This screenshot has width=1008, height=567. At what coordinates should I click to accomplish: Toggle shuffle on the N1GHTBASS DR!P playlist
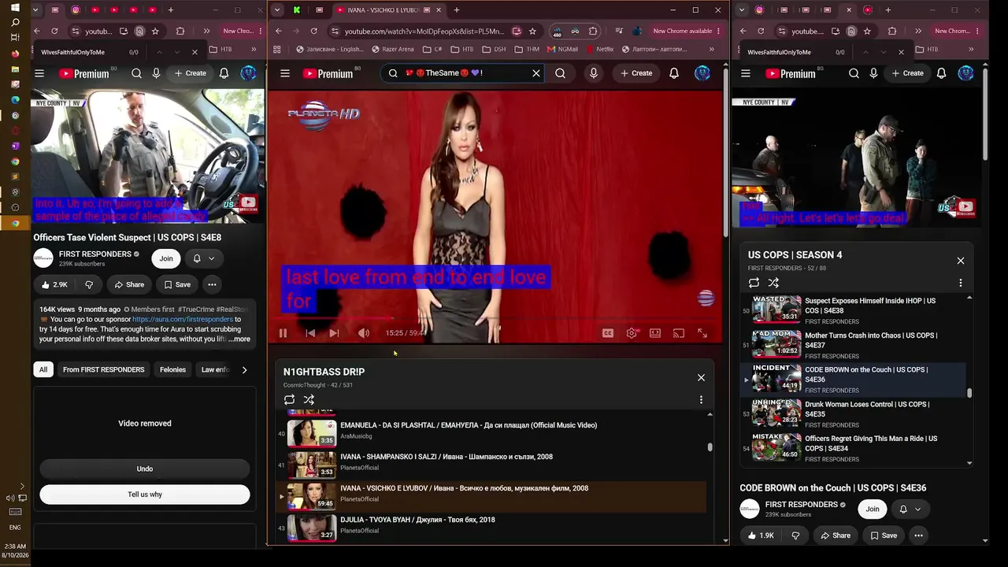click(x=309, y=399)
